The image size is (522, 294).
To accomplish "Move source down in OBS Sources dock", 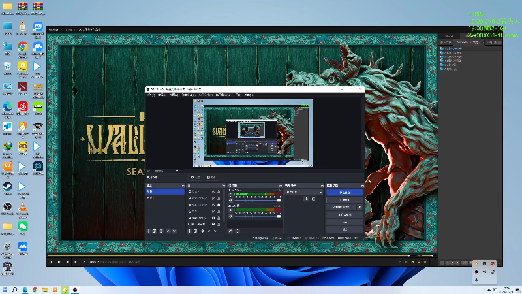I will click(x=216, y=231).
